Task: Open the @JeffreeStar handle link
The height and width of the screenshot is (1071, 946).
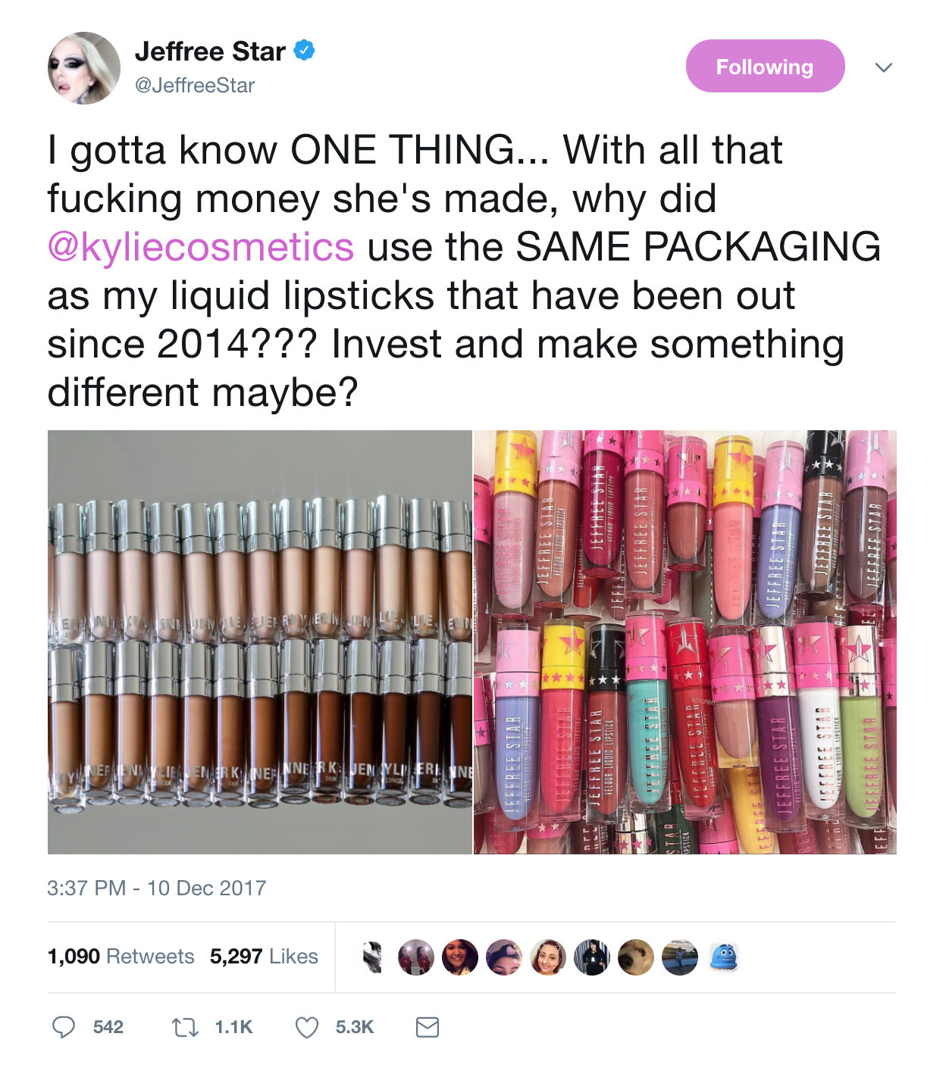Action: pos(195,86)
